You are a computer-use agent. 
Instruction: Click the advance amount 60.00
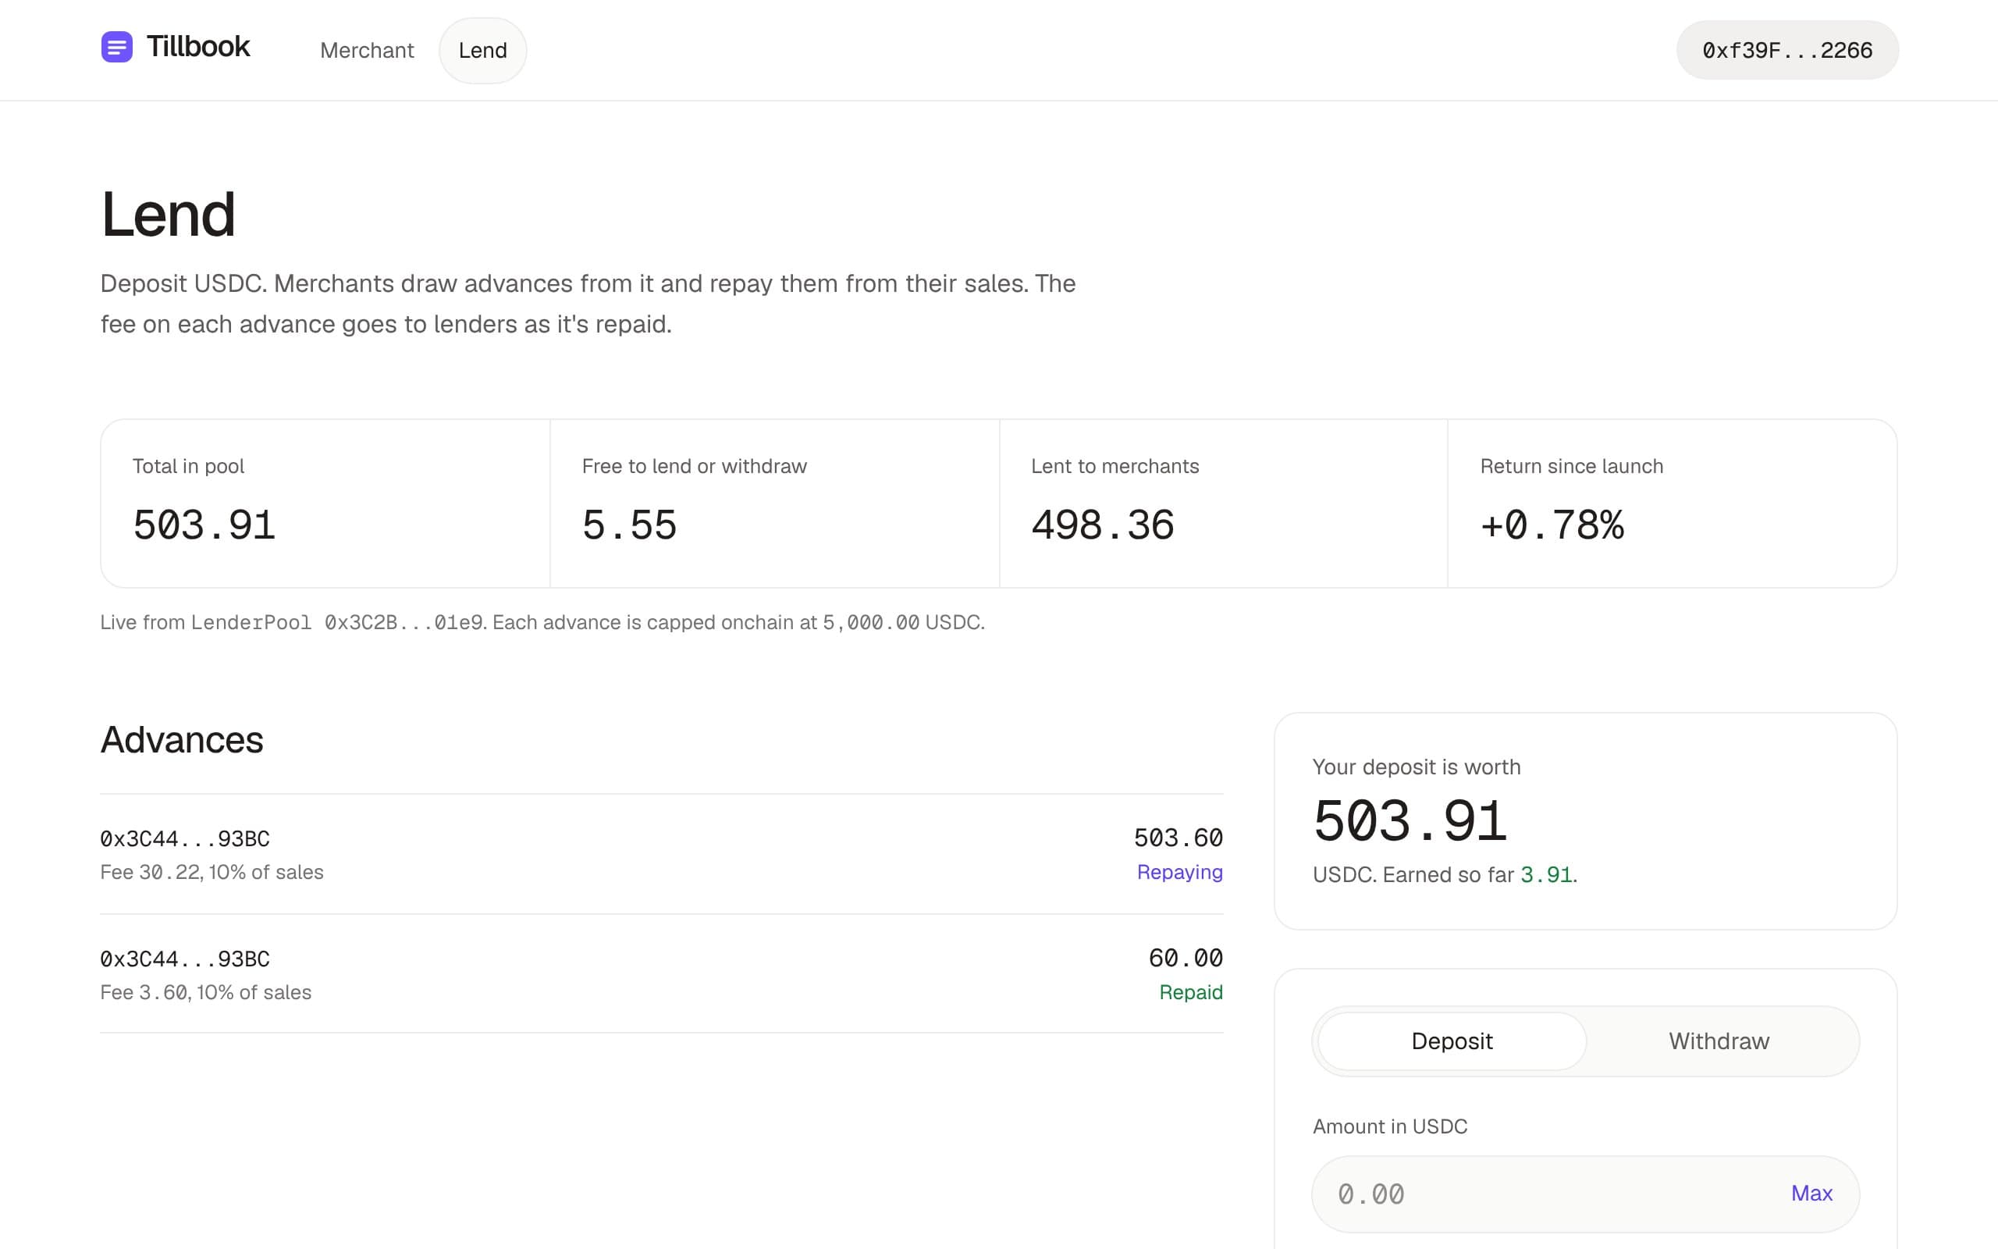coord(1186,959)
